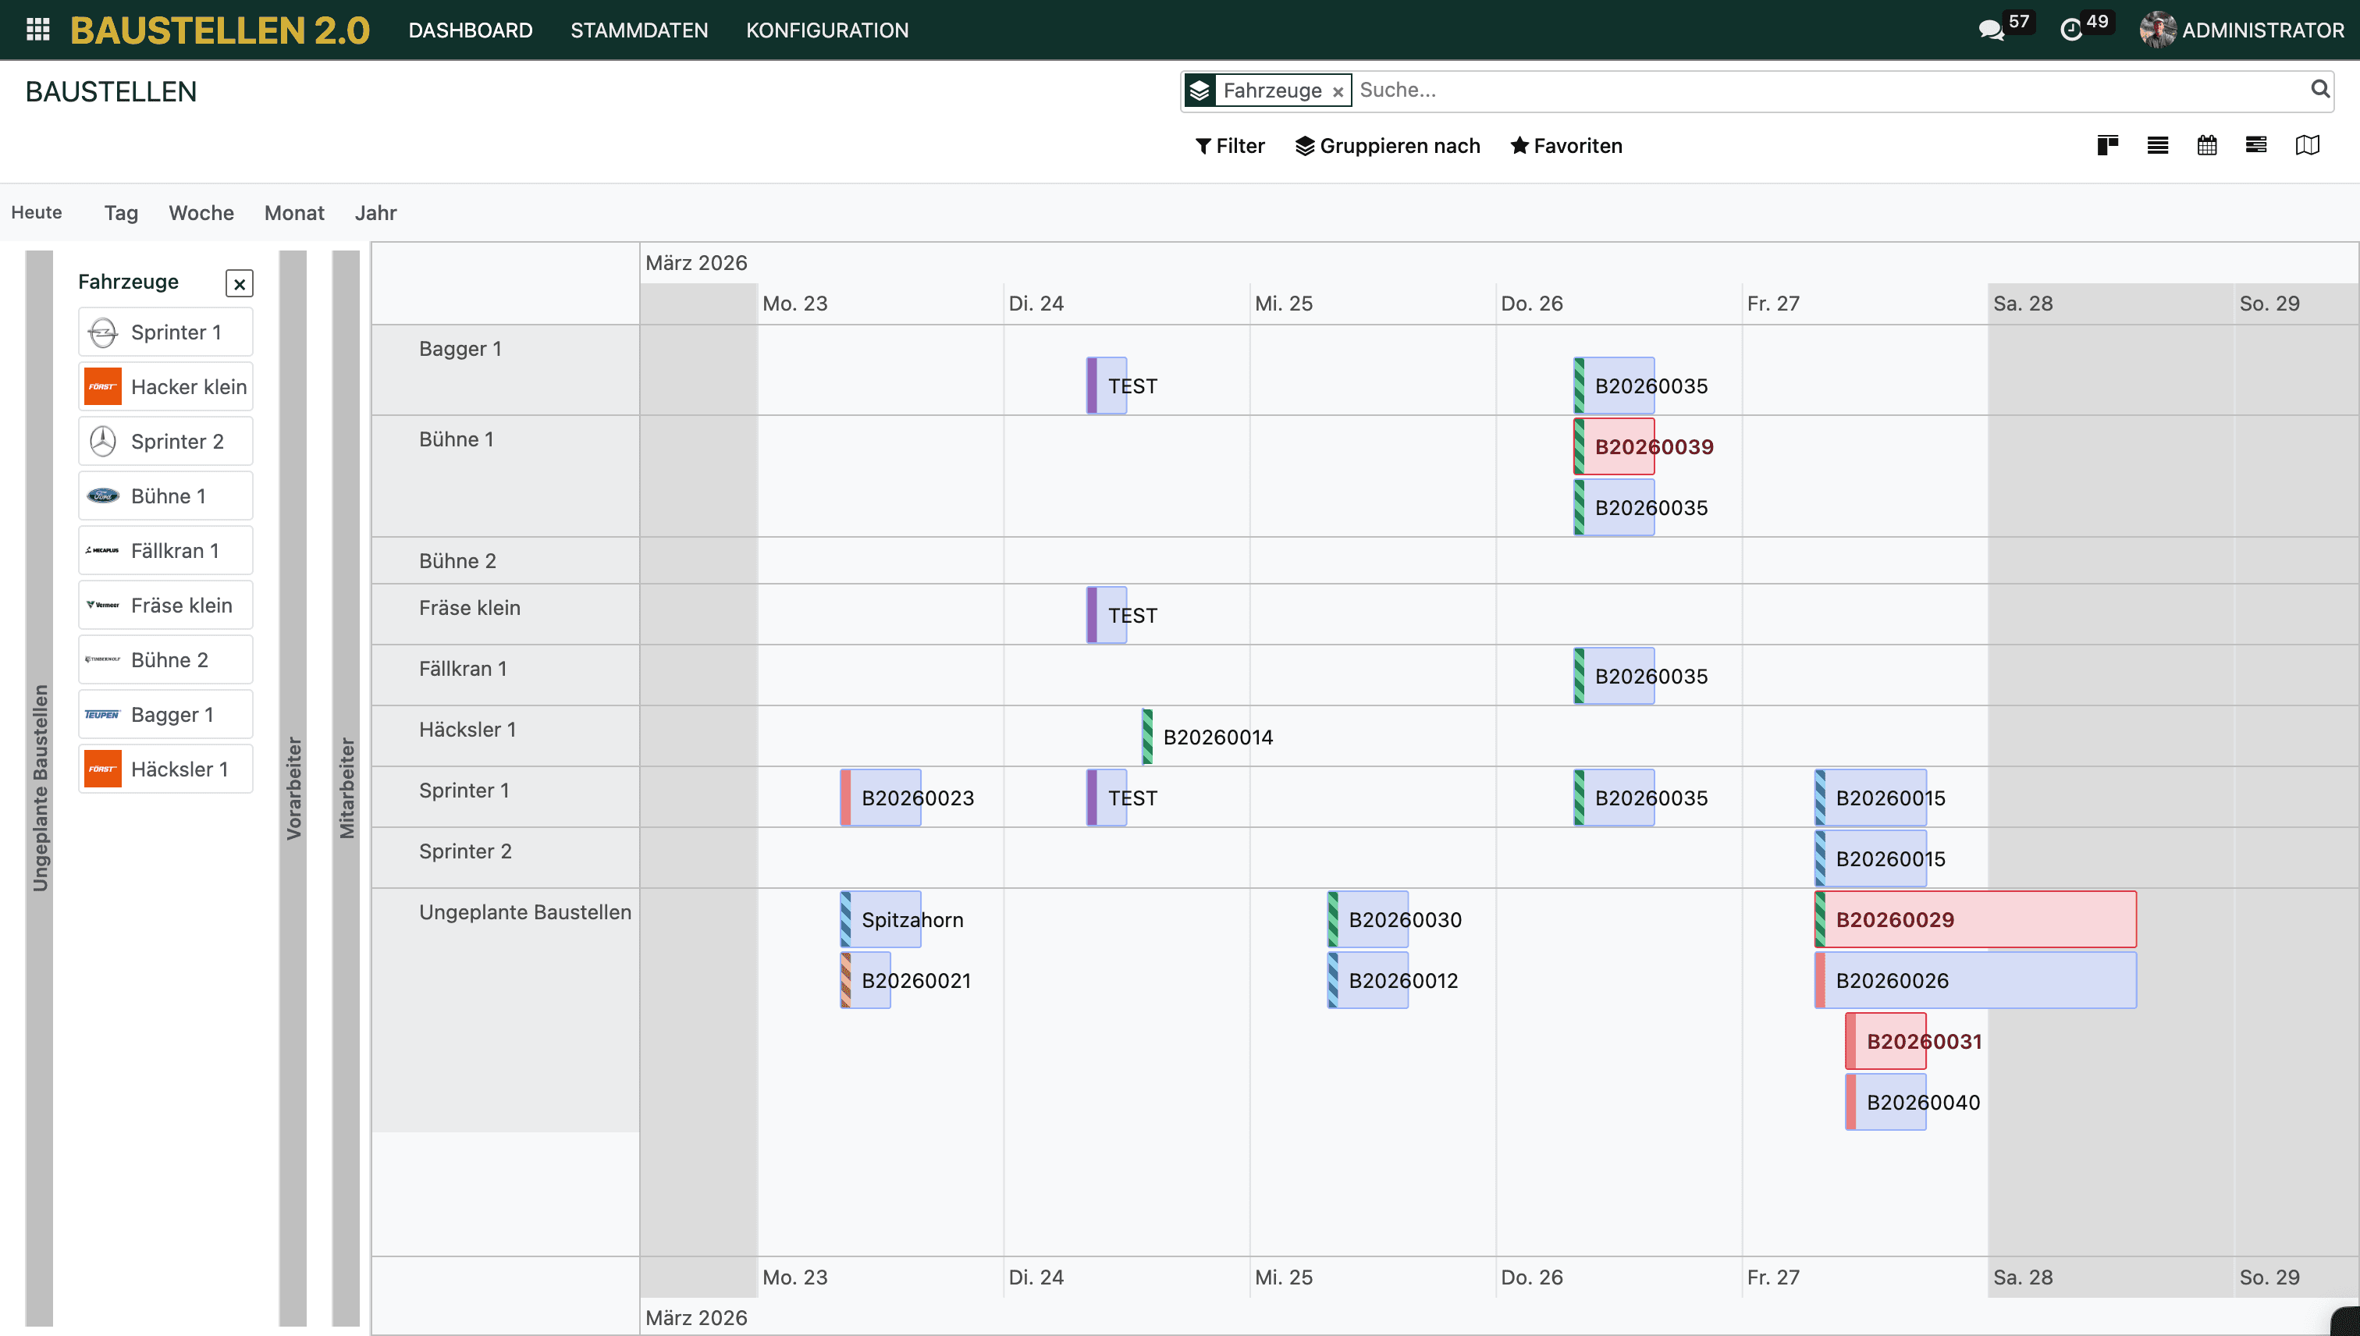Open the Gruppieren nach dropdown
Viewport: 2360px width, 1336px height.
point(1388,146)
